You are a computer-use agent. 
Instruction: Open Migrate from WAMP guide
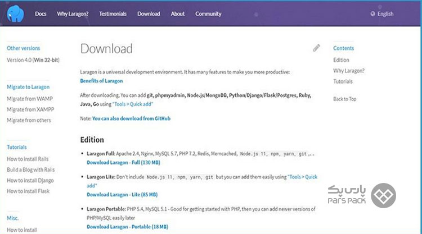(30, 99)
